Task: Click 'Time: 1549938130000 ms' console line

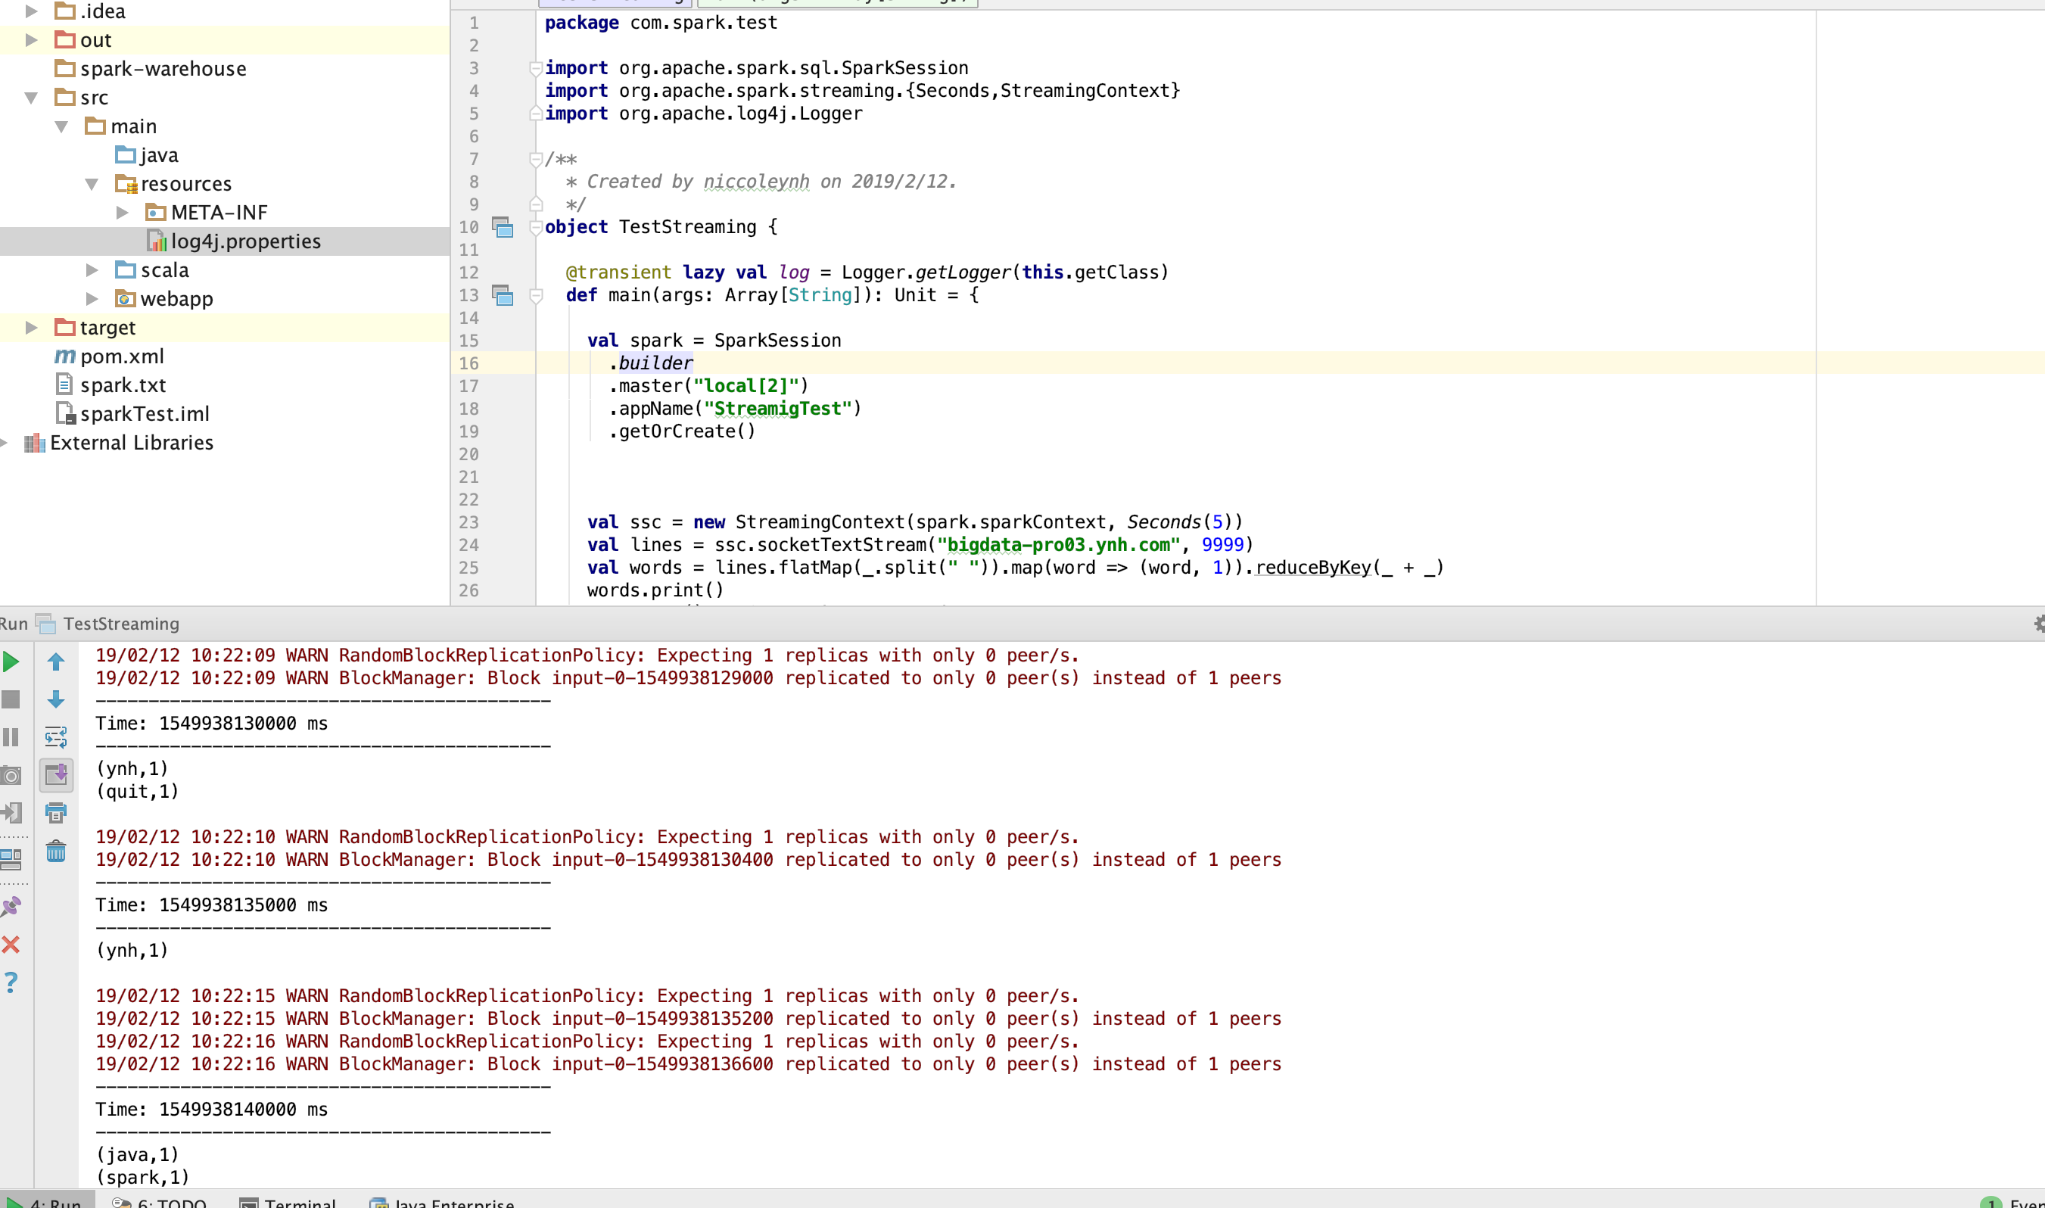Action: click(212, 724)
